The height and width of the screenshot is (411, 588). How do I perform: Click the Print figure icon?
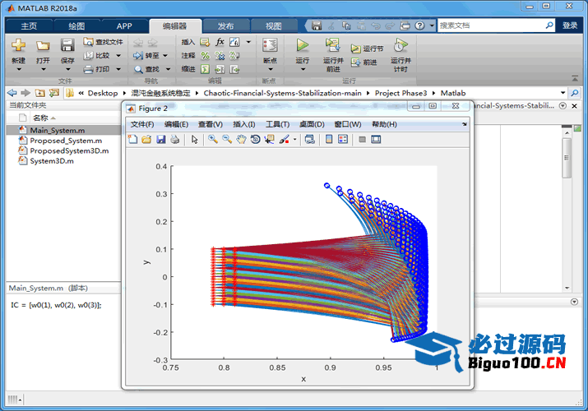point(175,140)
